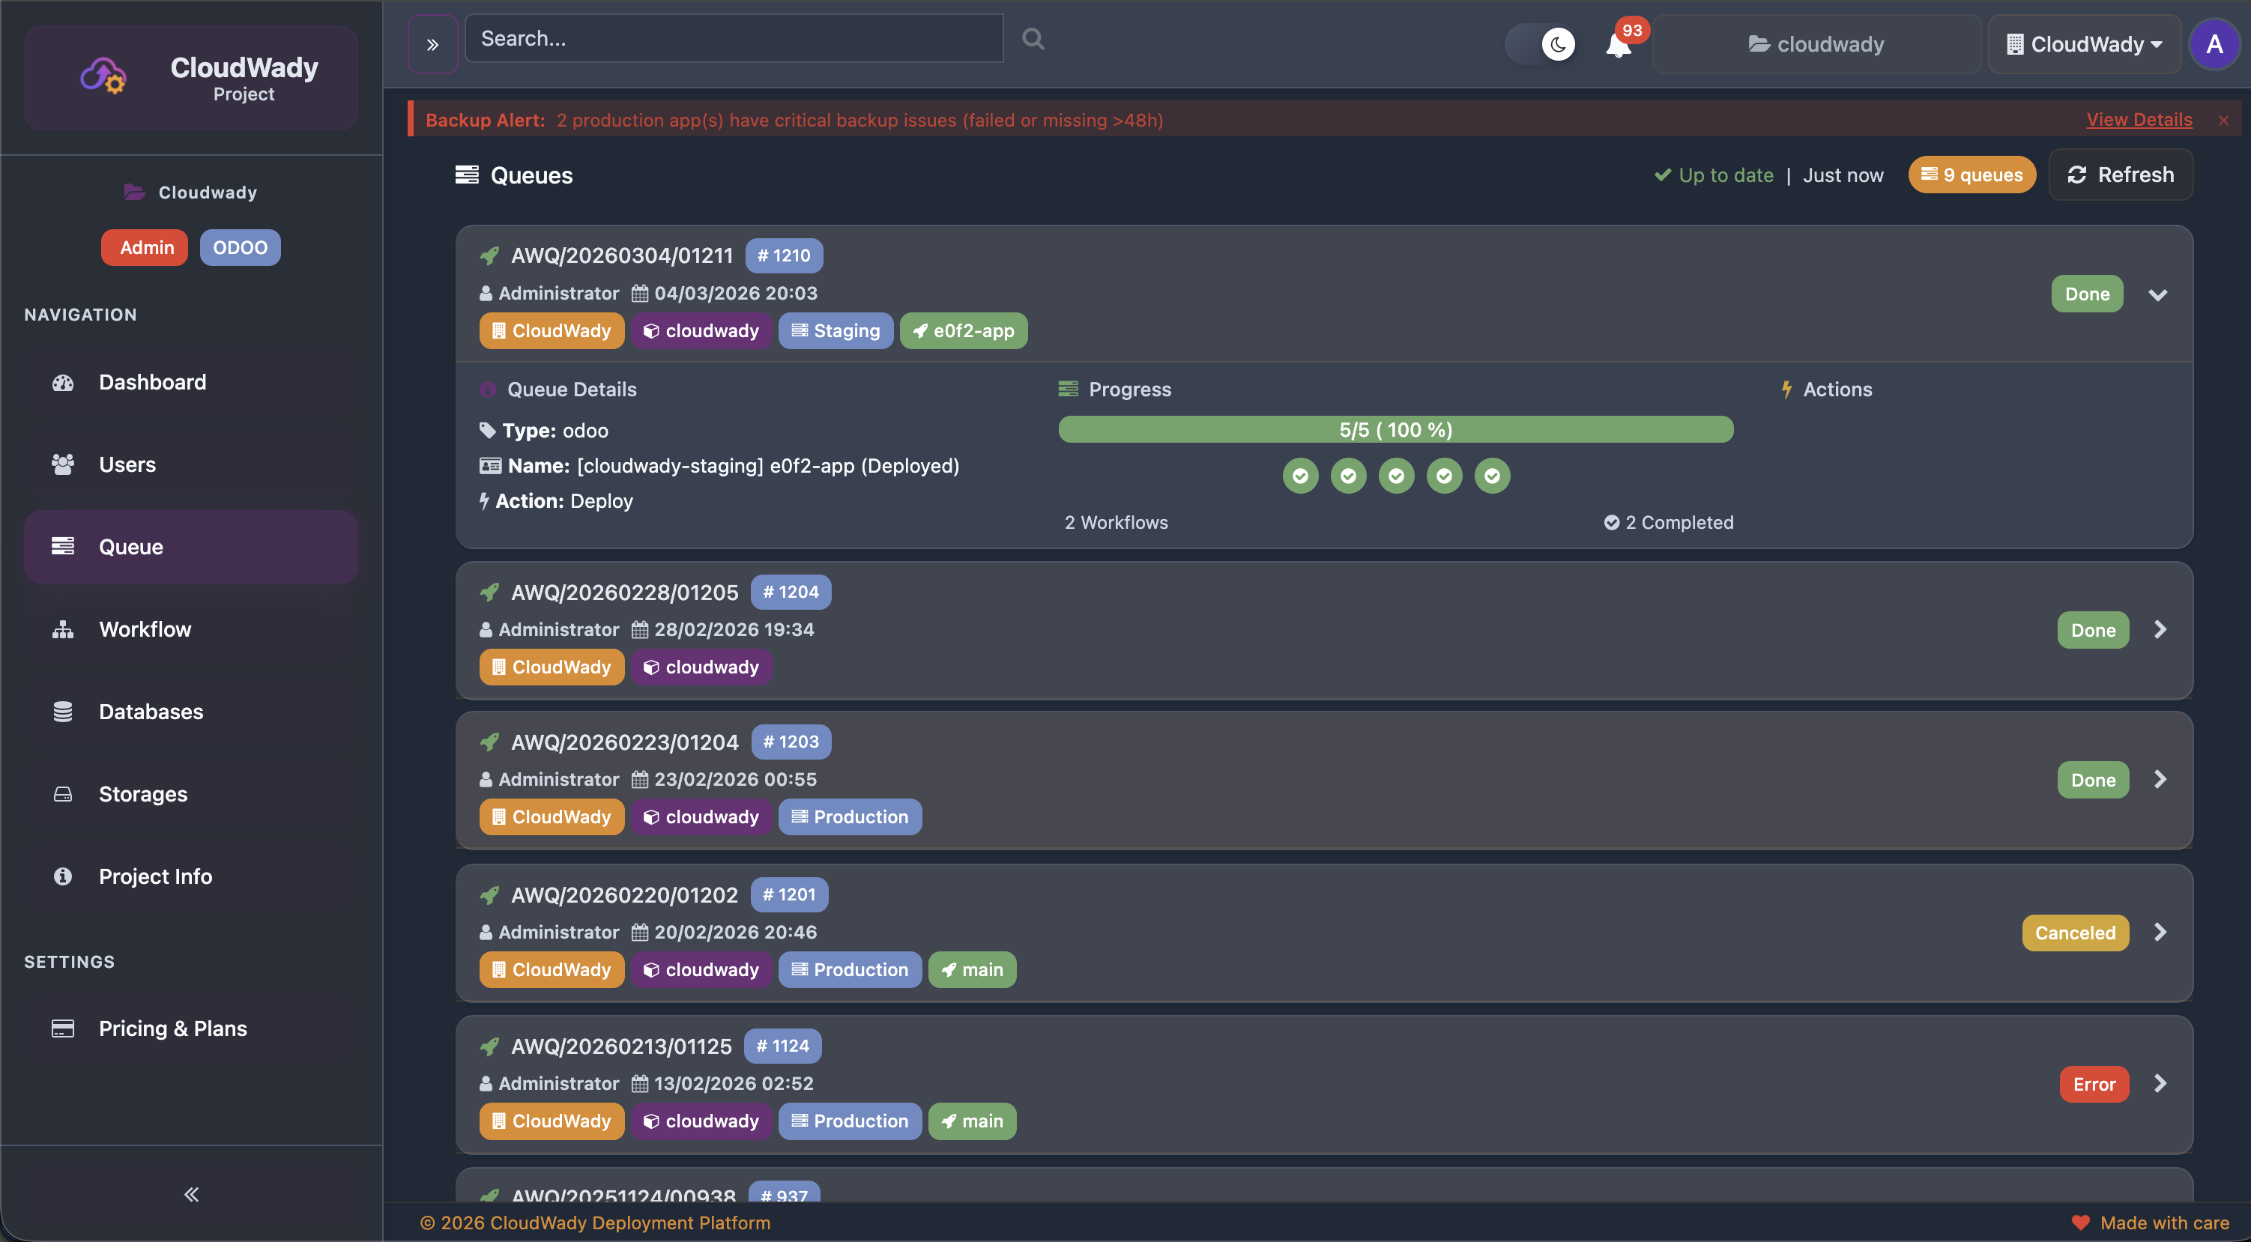
Task: Select the Users section in sidebar
Action: 127,464
